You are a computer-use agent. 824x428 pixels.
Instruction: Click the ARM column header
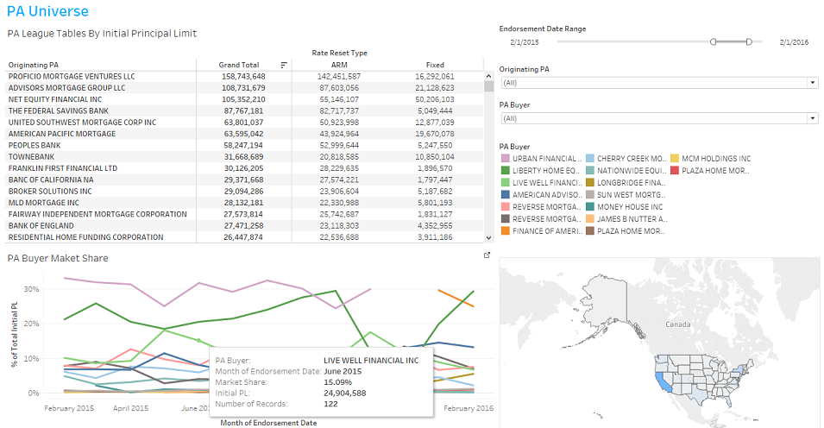coord(339,66)
